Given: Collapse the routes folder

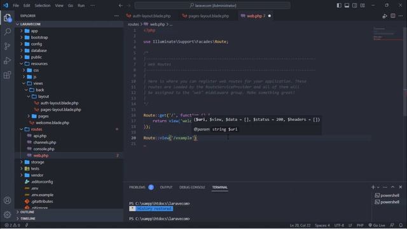Looking at the screenshot, I should point(69,129).
